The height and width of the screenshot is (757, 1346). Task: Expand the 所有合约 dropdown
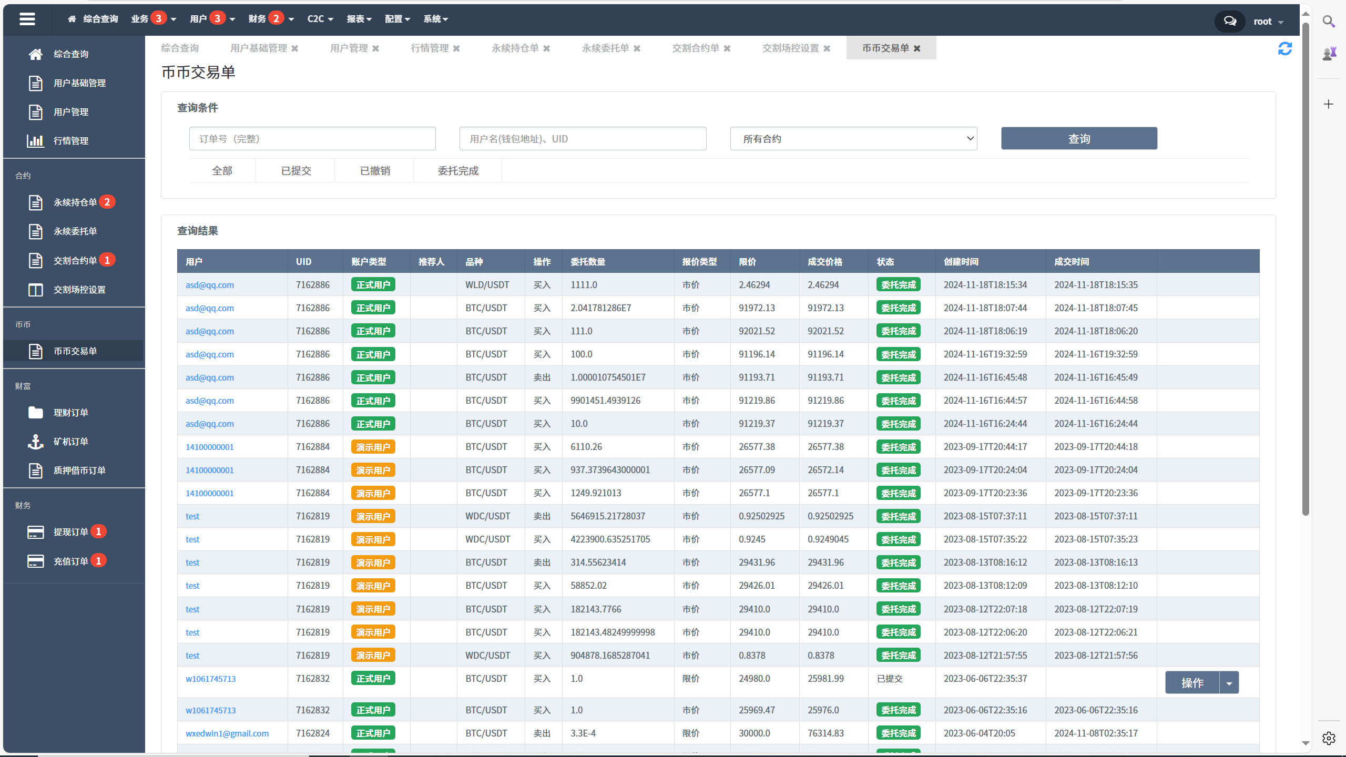851,139
